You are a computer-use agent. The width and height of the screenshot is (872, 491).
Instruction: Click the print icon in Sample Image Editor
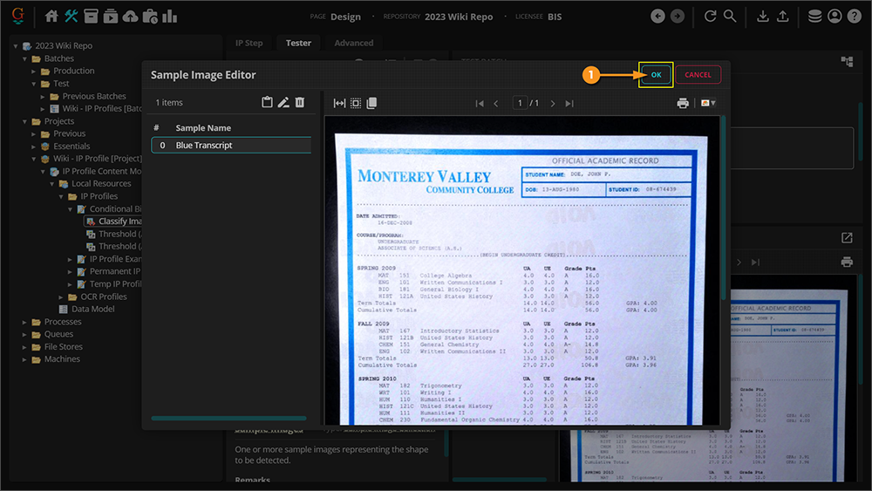pyautogui.click(x=683, y=104)
